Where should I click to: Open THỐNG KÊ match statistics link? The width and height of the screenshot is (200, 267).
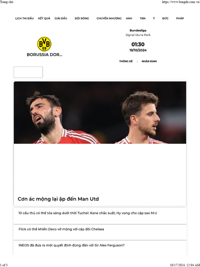click(x=126, y=61)
